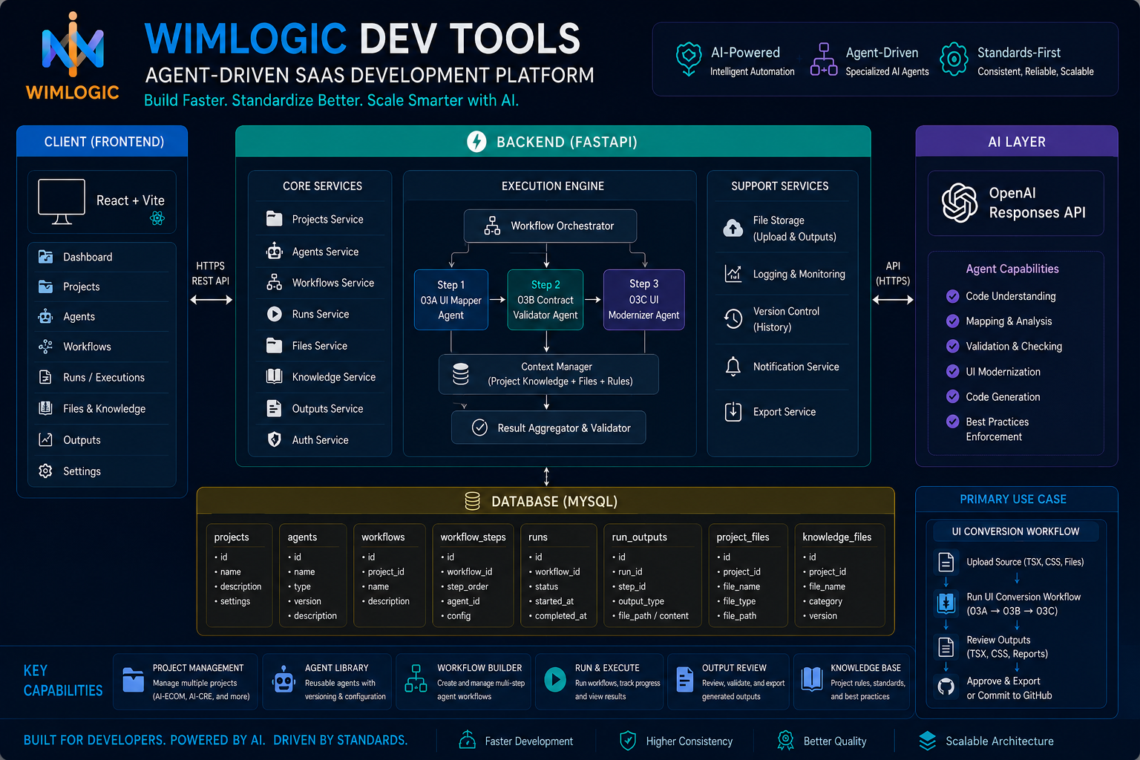This screenshot has height=760, width=1140.
Task: Click the Workflow Orchestrator box
Action: 550,226
